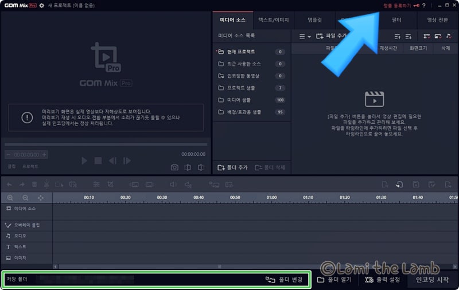Click the redo arrow in the timeline toolbar

[22, 185]
